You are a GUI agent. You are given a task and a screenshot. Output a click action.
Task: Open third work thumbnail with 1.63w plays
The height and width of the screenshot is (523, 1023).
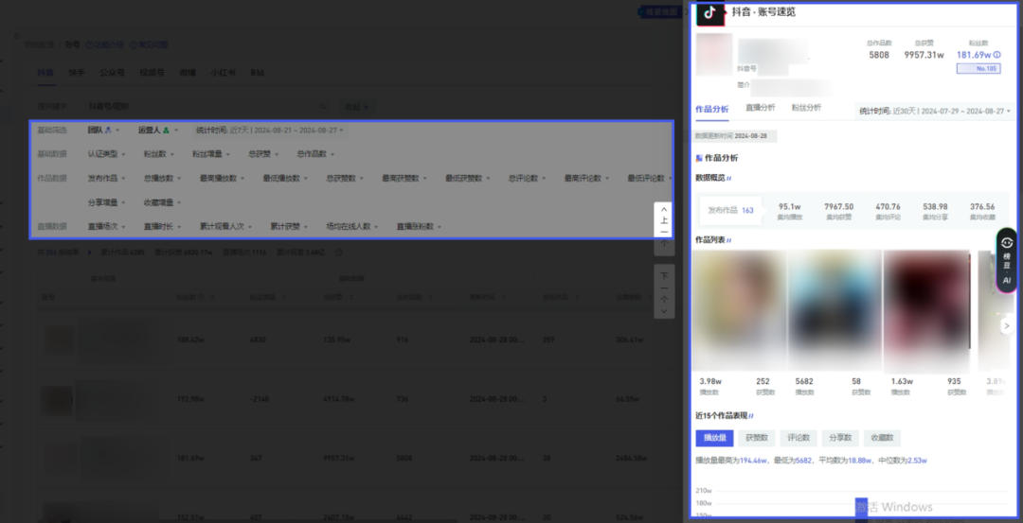coord(927,311)
